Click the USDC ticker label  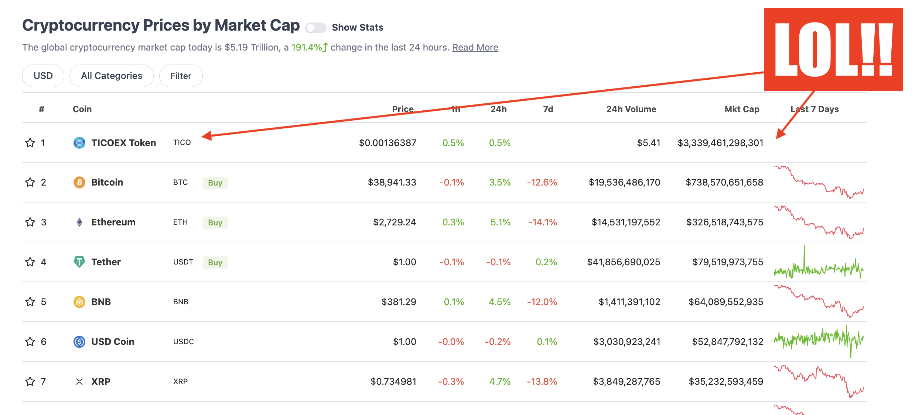(183, 342)
